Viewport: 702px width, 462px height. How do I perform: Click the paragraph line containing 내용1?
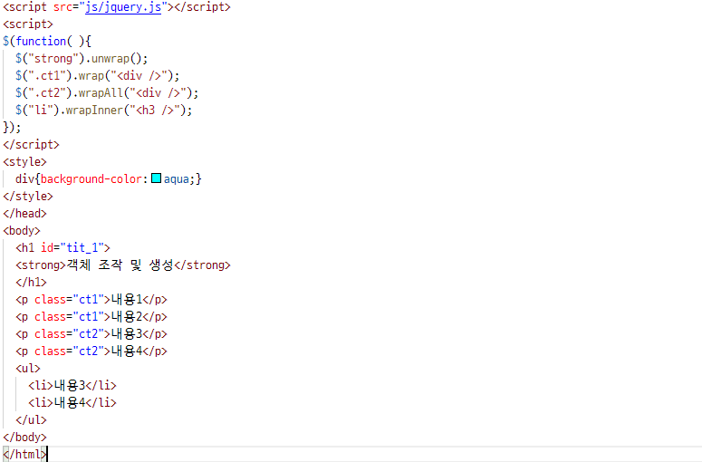(91, 300)
